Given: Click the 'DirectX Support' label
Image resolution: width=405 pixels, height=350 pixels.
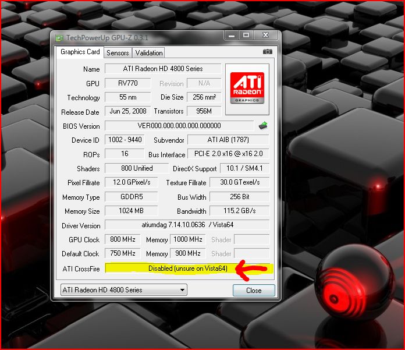Looking at the screenshot, I should [x=195, y=169].
